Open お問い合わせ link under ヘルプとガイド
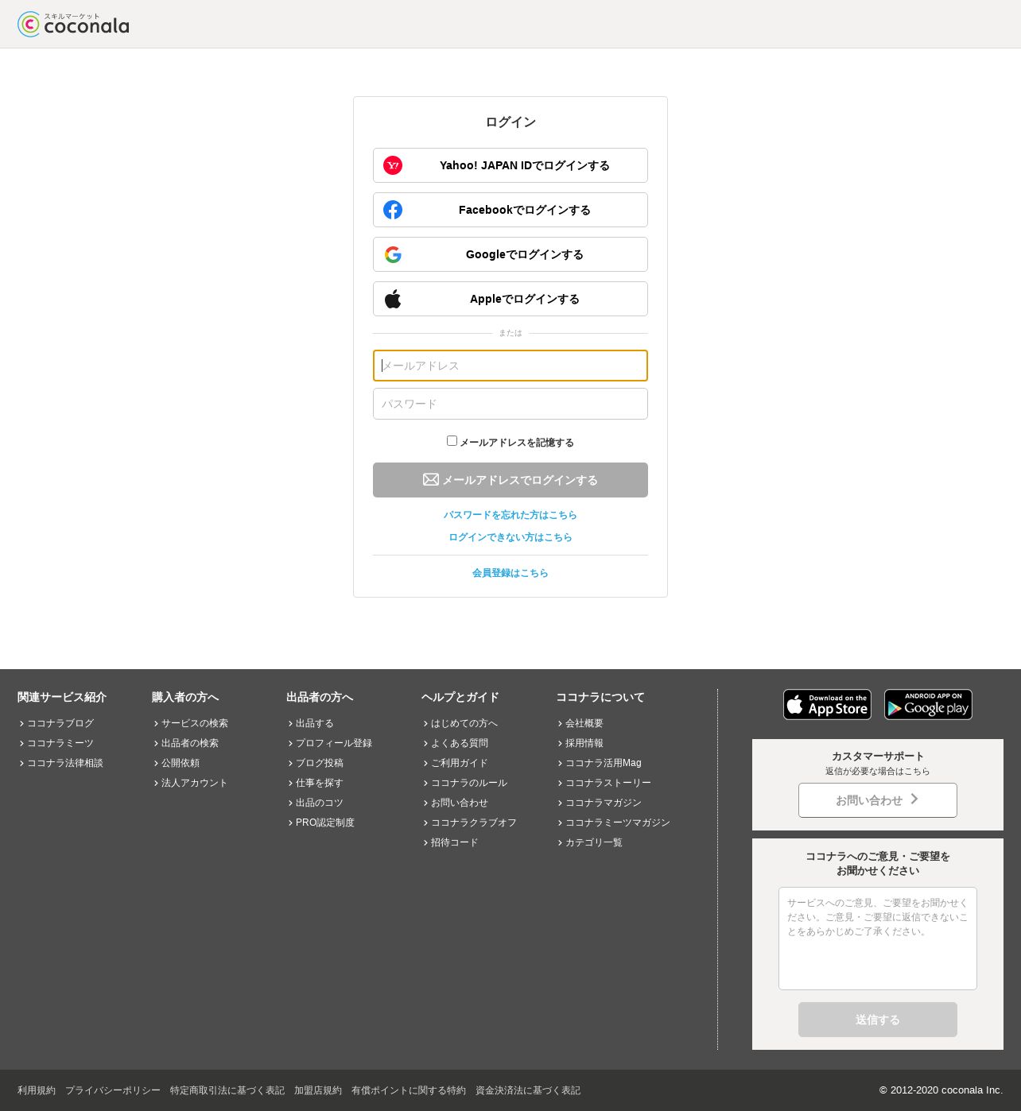 pyautogui.click(x=460, y=803)
